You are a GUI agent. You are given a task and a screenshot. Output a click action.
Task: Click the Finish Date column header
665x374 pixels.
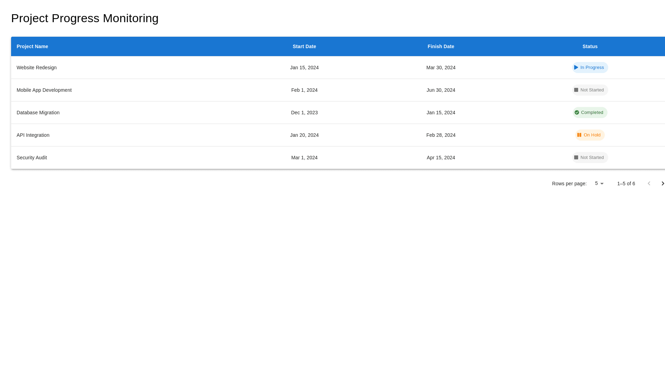441,46
